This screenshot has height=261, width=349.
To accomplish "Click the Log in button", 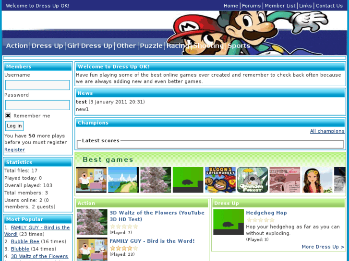I will tap(14, 126).
